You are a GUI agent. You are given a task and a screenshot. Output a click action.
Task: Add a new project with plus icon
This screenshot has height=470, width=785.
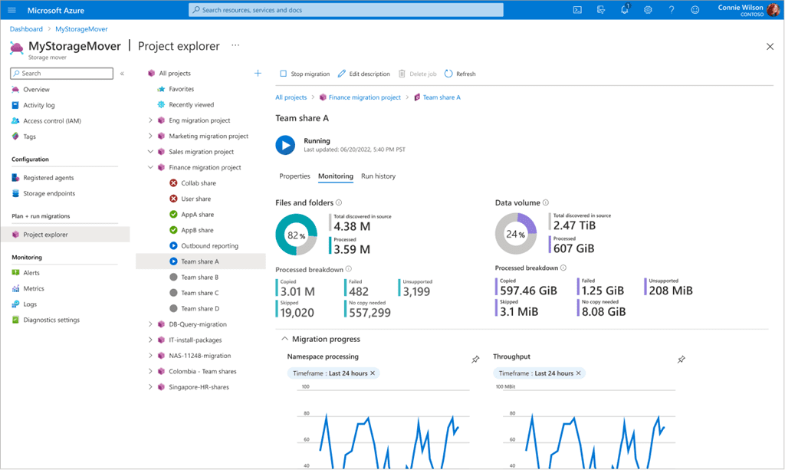[x=258, y=73]
